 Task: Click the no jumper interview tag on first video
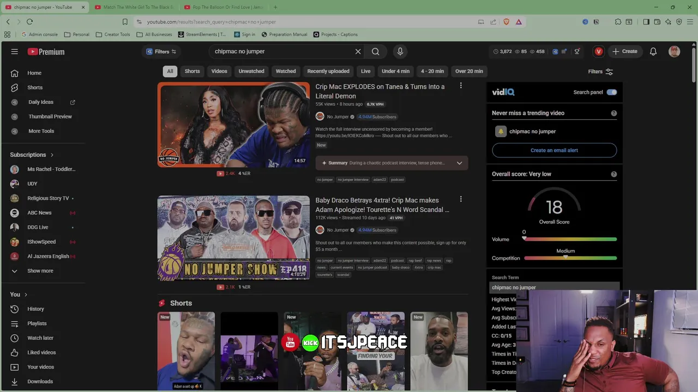tap(353, 180)
